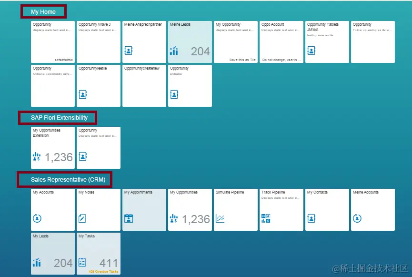Click the account icon on Meine Accounts tile

click(357, 218)
